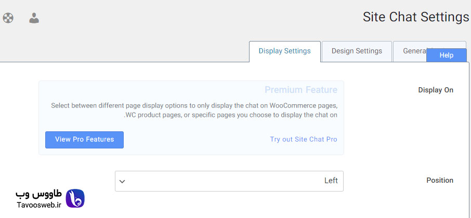Viewport: 471px width, 218px height.
Task: Click the user account silhouette icon
Action: point(34,18)
